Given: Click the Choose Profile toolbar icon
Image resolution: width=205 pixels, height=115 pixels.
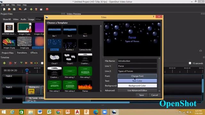Looking at the screenshot, I should click(x=36, y=9).
